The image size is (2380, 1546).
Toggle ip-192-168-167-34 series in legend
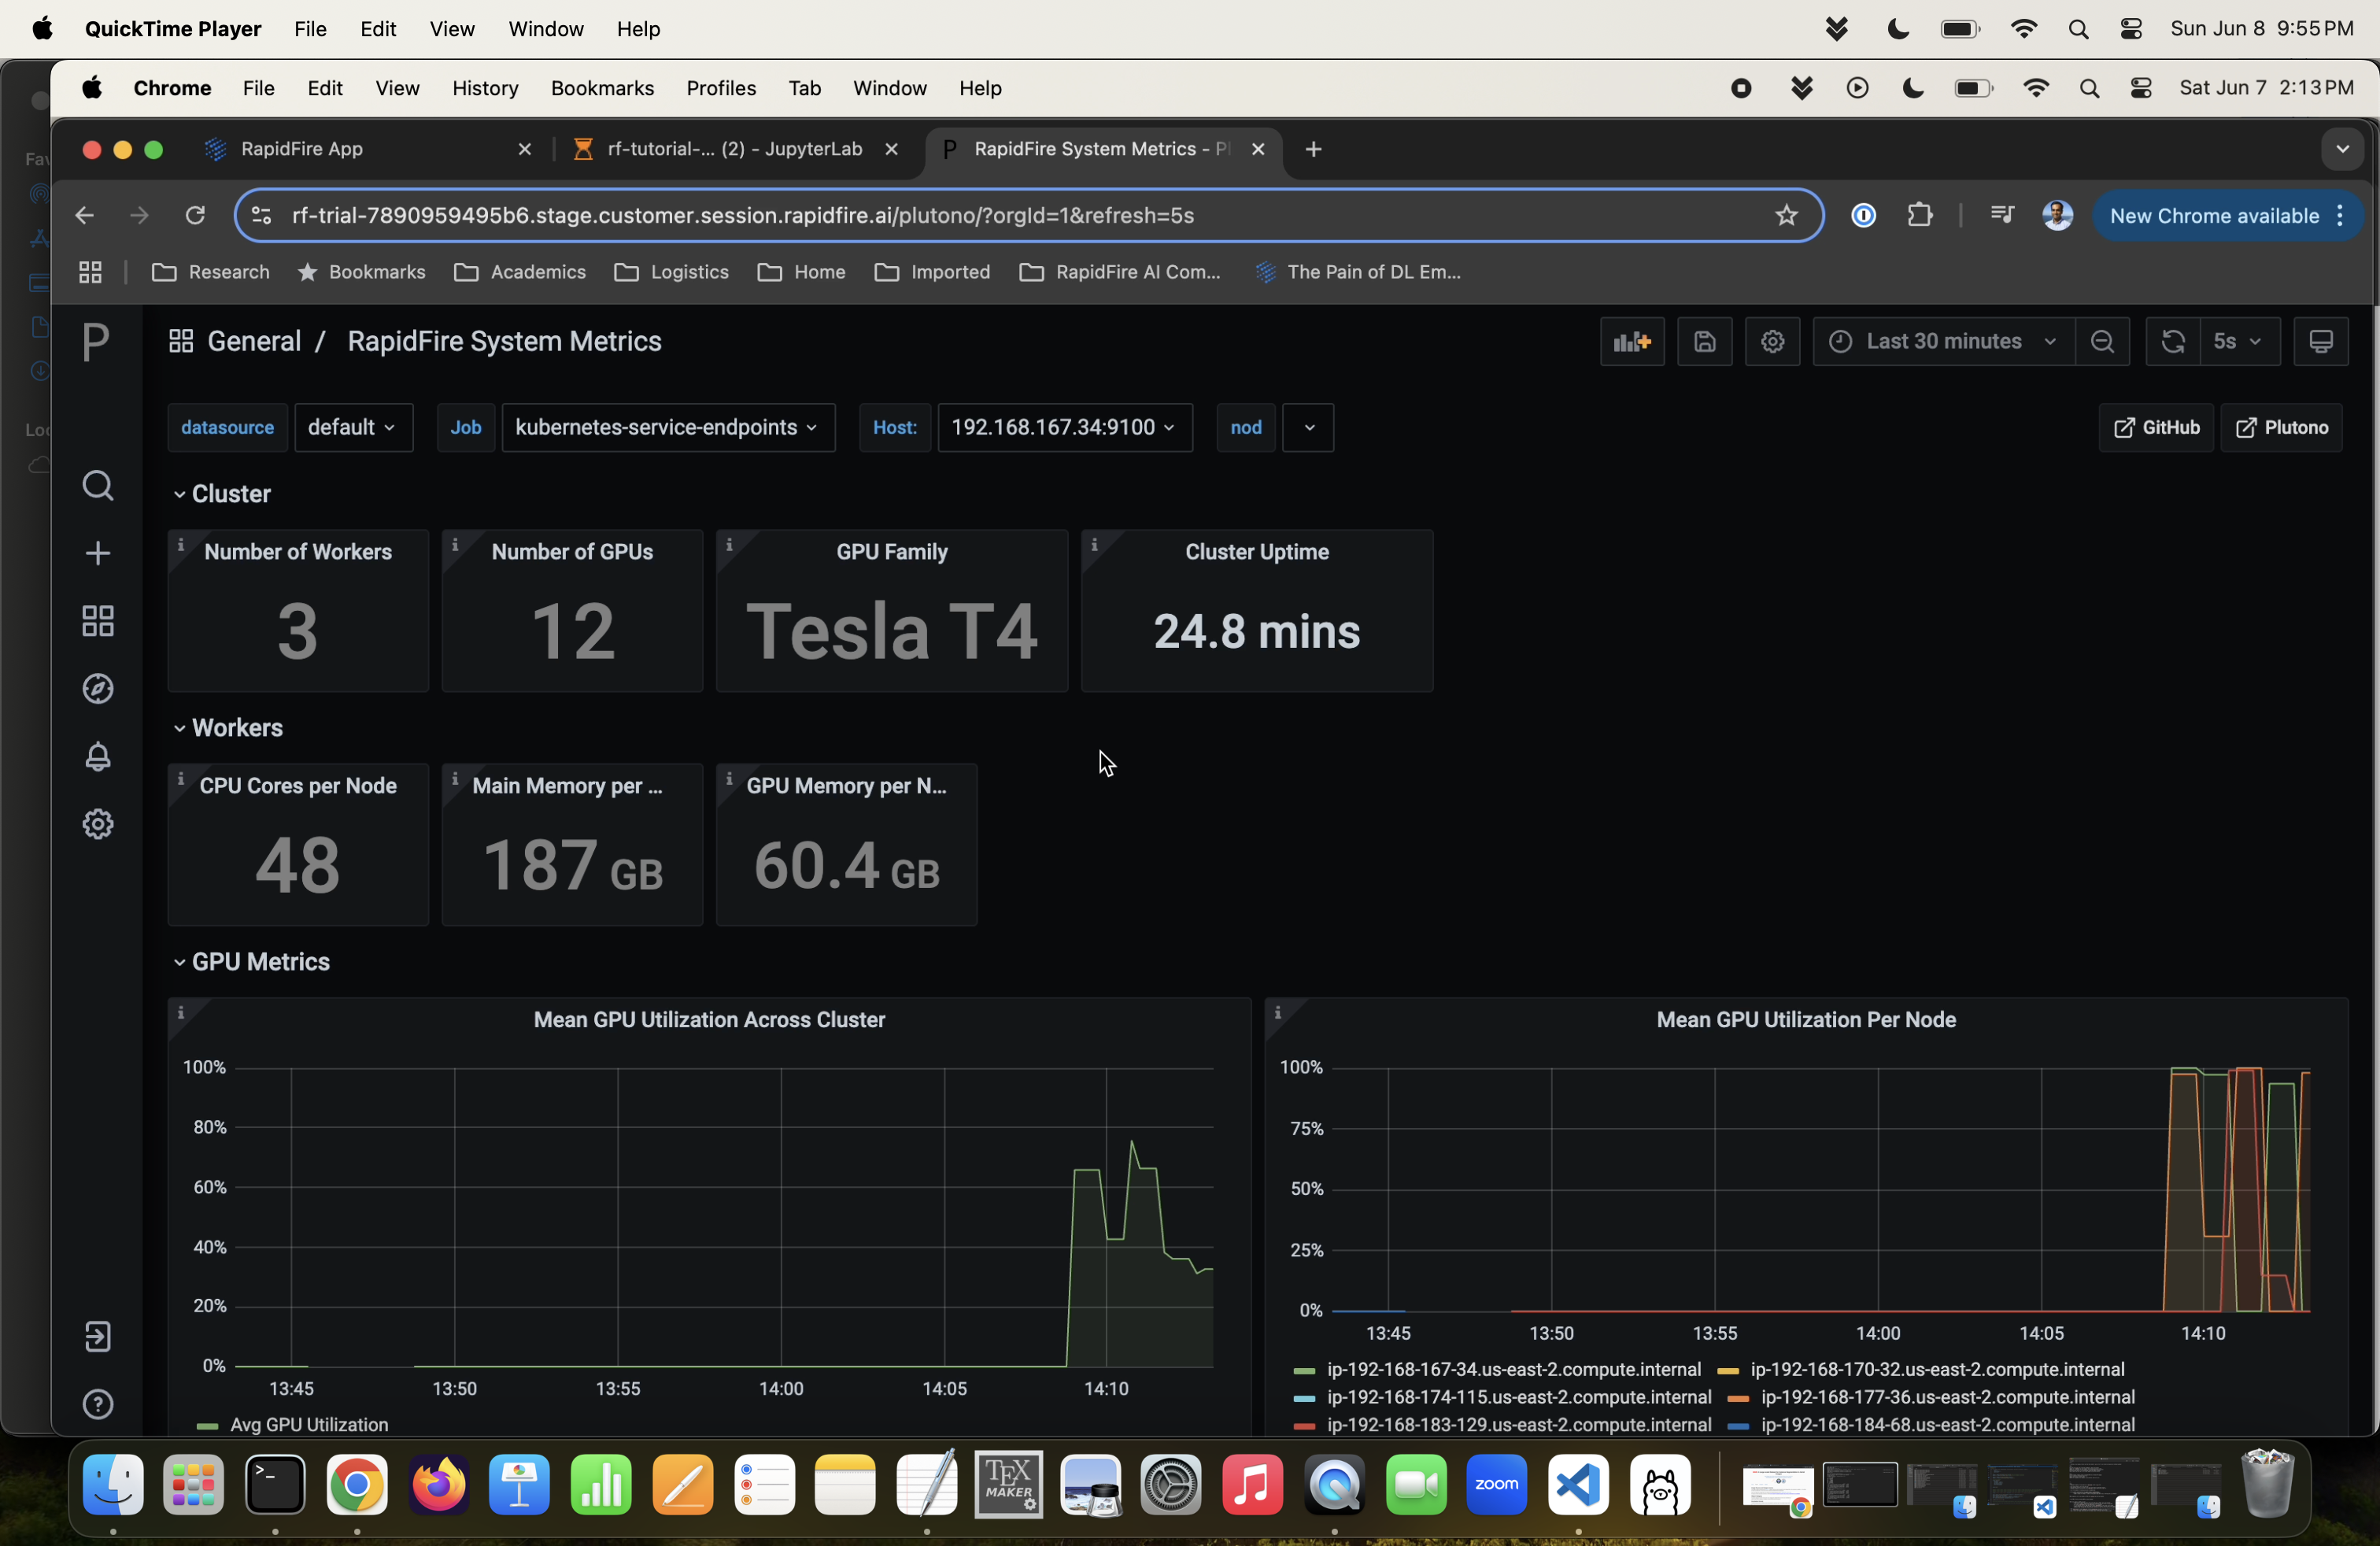1514,1369
